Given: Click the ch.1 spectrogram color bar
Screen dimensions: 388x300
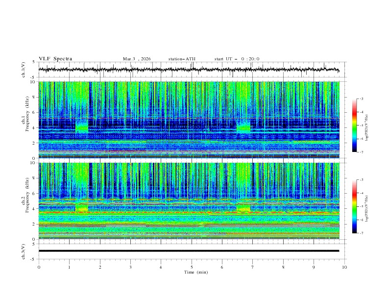Looking at the screenshot, I should (x=354, y=125).
